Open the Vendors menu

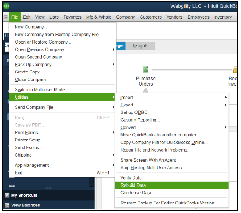point(174,17)
